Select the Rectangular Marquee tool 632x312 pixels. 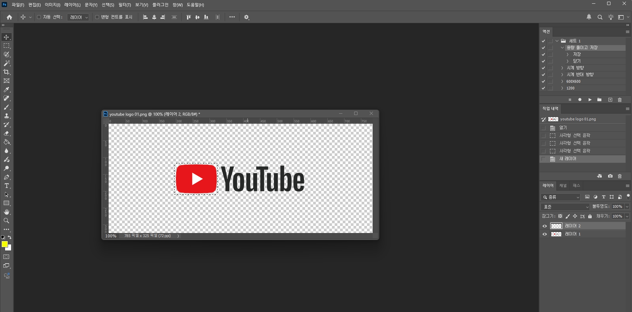[6, 46]
